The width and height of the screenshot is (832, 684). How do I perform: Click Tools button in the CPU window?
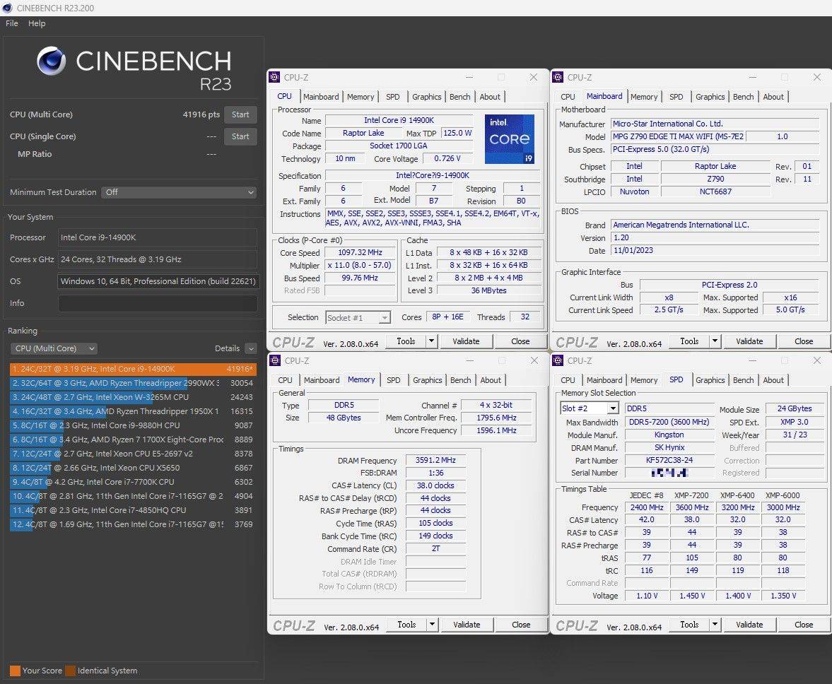(x=406, y=341)
